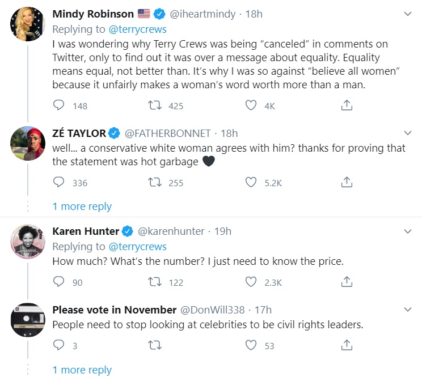Reply to the DonWill338 tweet
Image resolution: width=422 pixels, height=378 pixels.
click(59, 345)
